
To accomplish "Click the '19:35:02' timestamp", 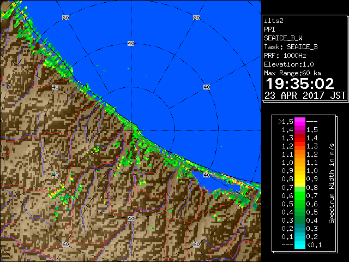I will 300,84.
